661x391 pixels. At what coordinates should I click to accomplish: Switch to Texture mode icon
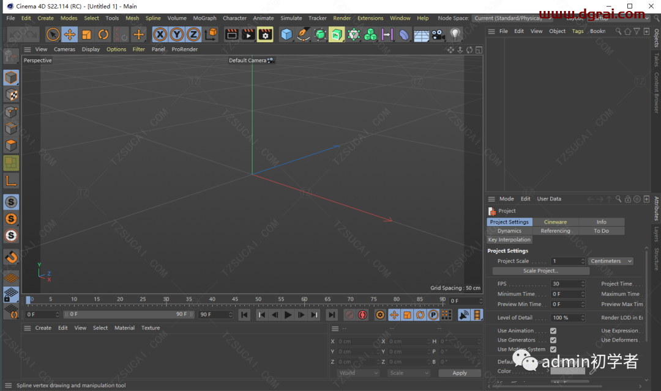click(x=11, y=95)
